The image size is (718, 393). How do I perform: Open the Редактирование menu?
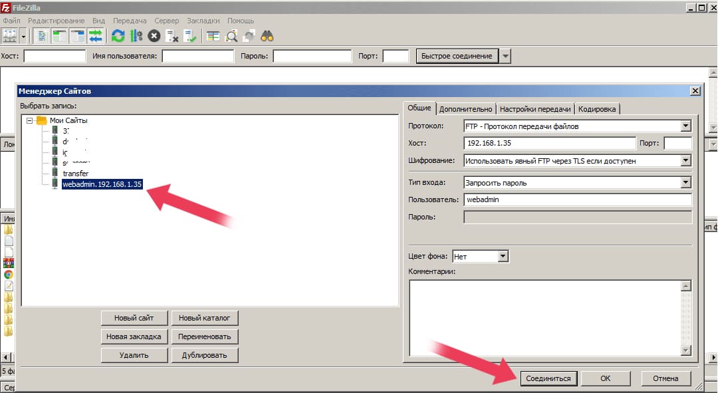[56, 21]
